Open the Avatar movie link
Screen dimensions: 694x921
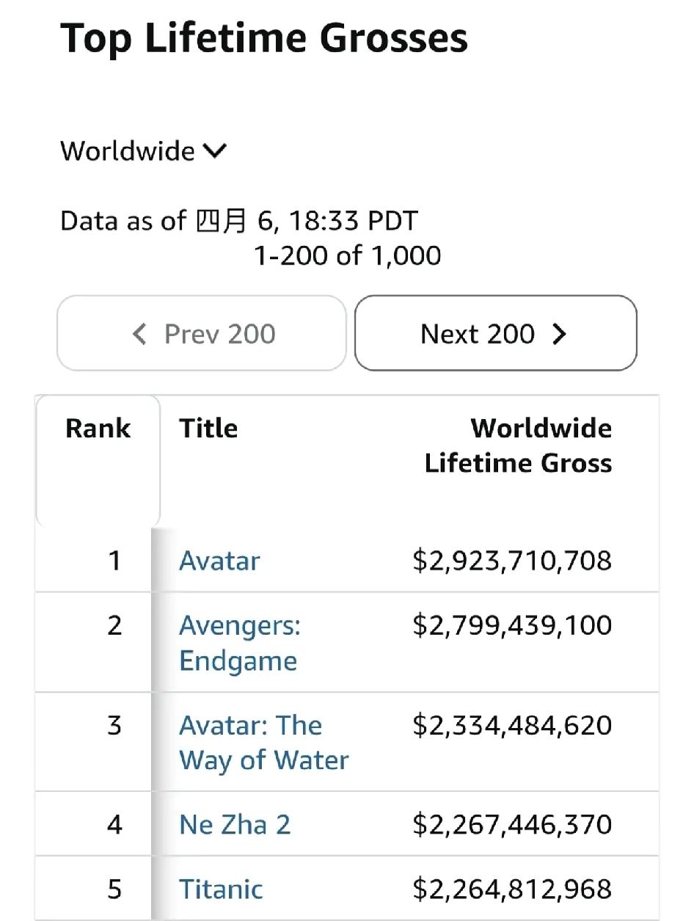[x=219, y=561]
